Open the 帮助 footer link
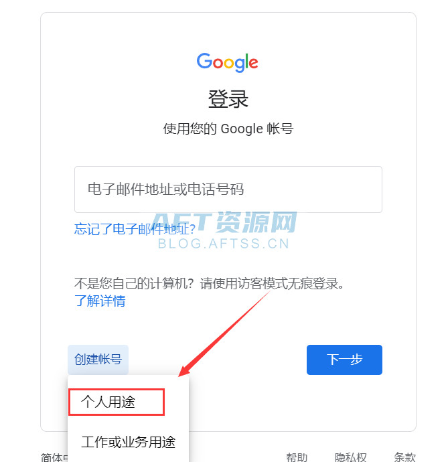 coord(297,457)
